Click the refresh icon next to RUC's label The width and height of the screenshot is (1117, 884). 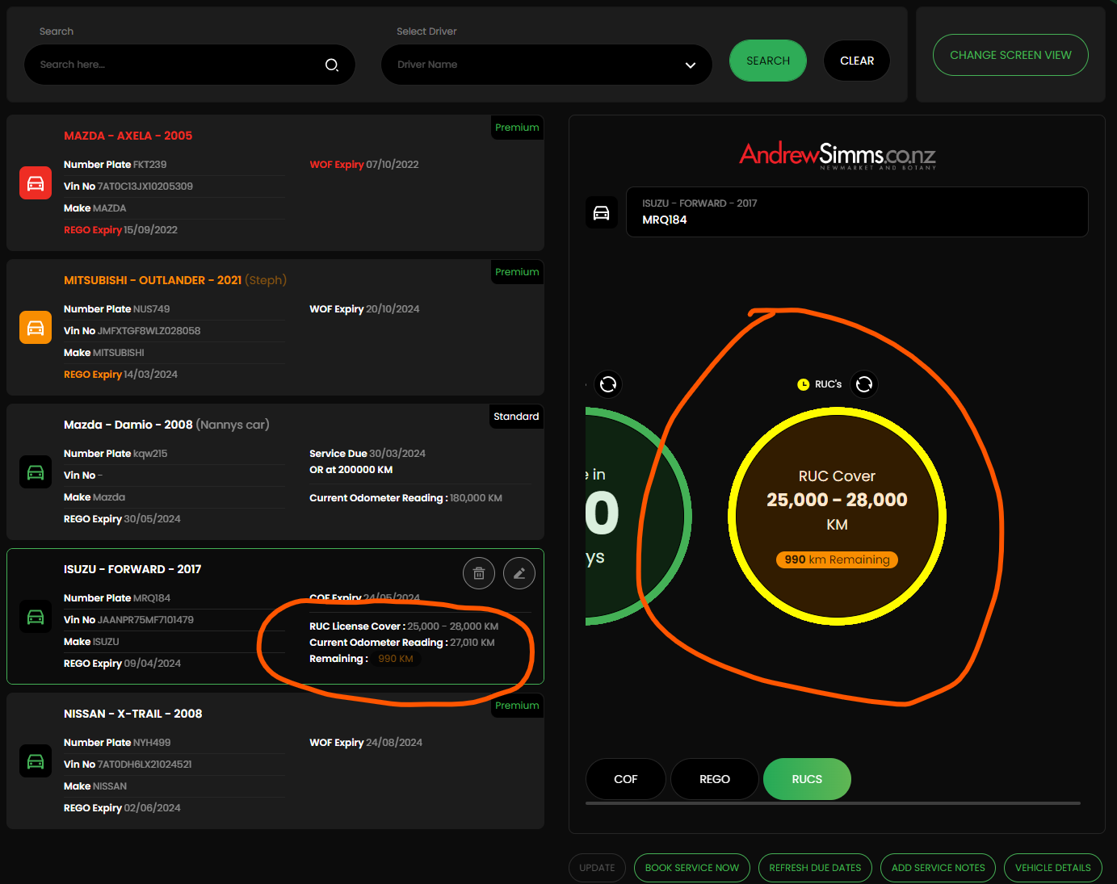pos(864,384)
